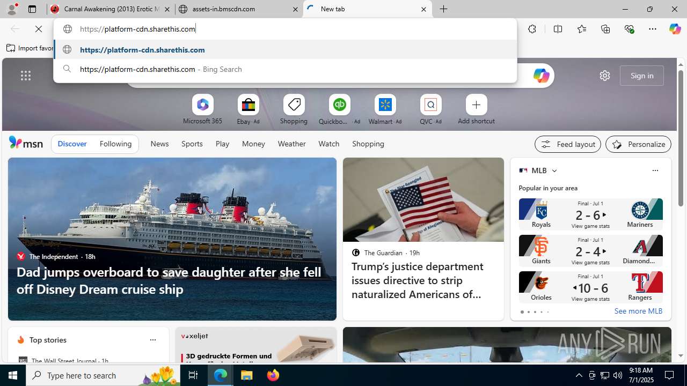Open the Extensions icon in toolbar
Viewport: 687px width, 386px height.
[x=532, y=29]
